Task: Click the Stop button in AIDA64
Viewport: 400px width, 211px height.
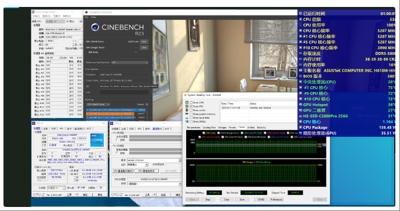Action: point(208,199)
